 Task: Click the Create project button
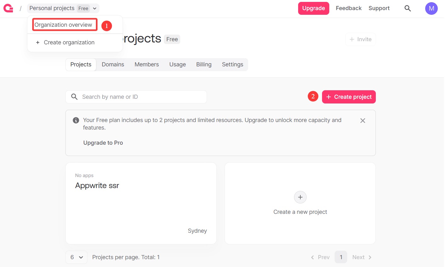pyautogui.click(x=349, y=97)
